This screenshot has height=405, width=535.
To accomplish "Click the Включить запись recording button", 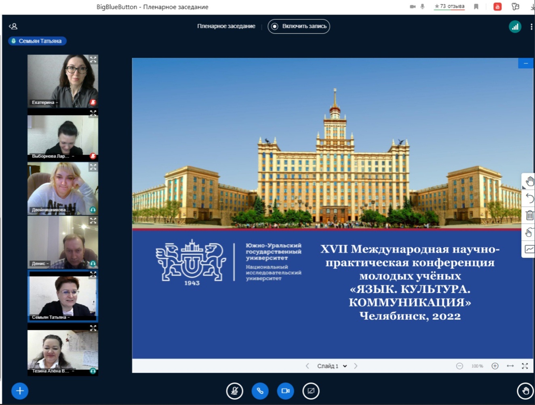I will pyautogui.click(x=299, y=26).
